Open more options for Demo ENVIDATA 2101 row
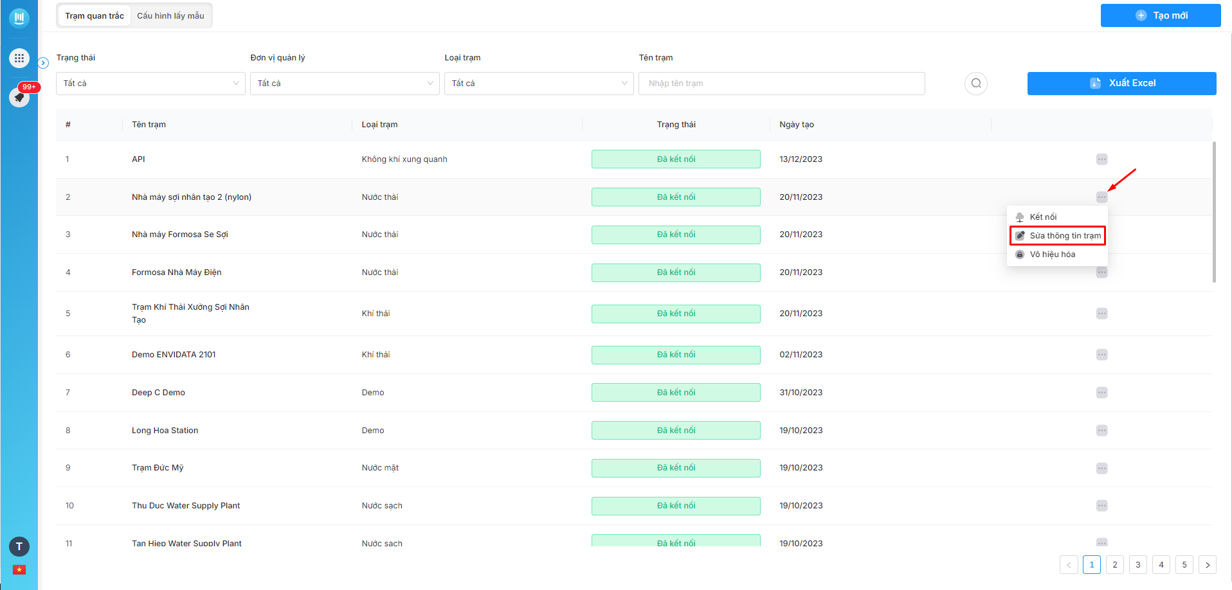The width and height of the screenshot is (1232, 590). pos(1102,355)
